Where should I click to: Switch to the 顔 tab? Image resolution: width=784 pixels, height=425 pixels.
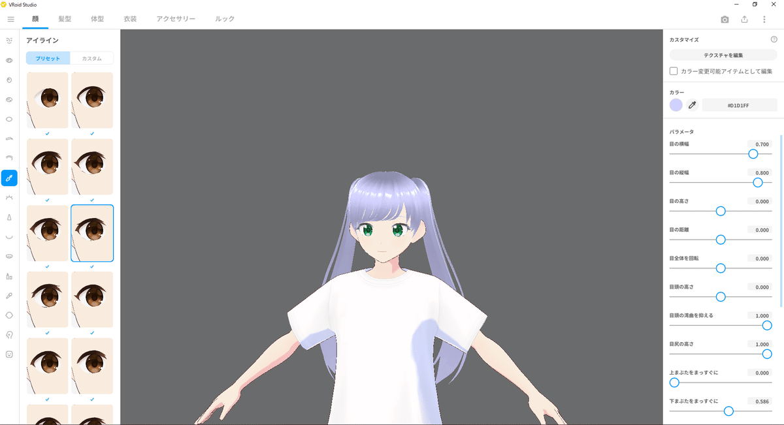[x=35, y=19]
